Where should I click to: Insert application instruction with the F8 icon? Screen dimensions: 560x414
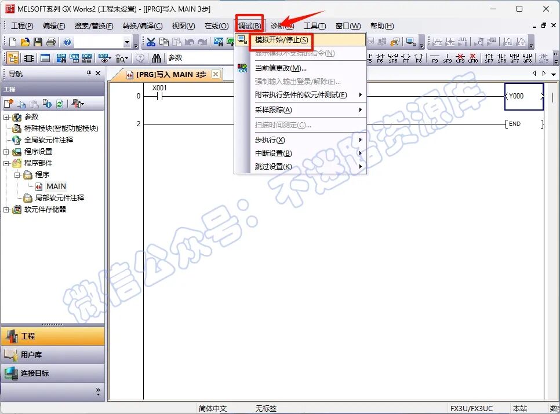(419, 58)
